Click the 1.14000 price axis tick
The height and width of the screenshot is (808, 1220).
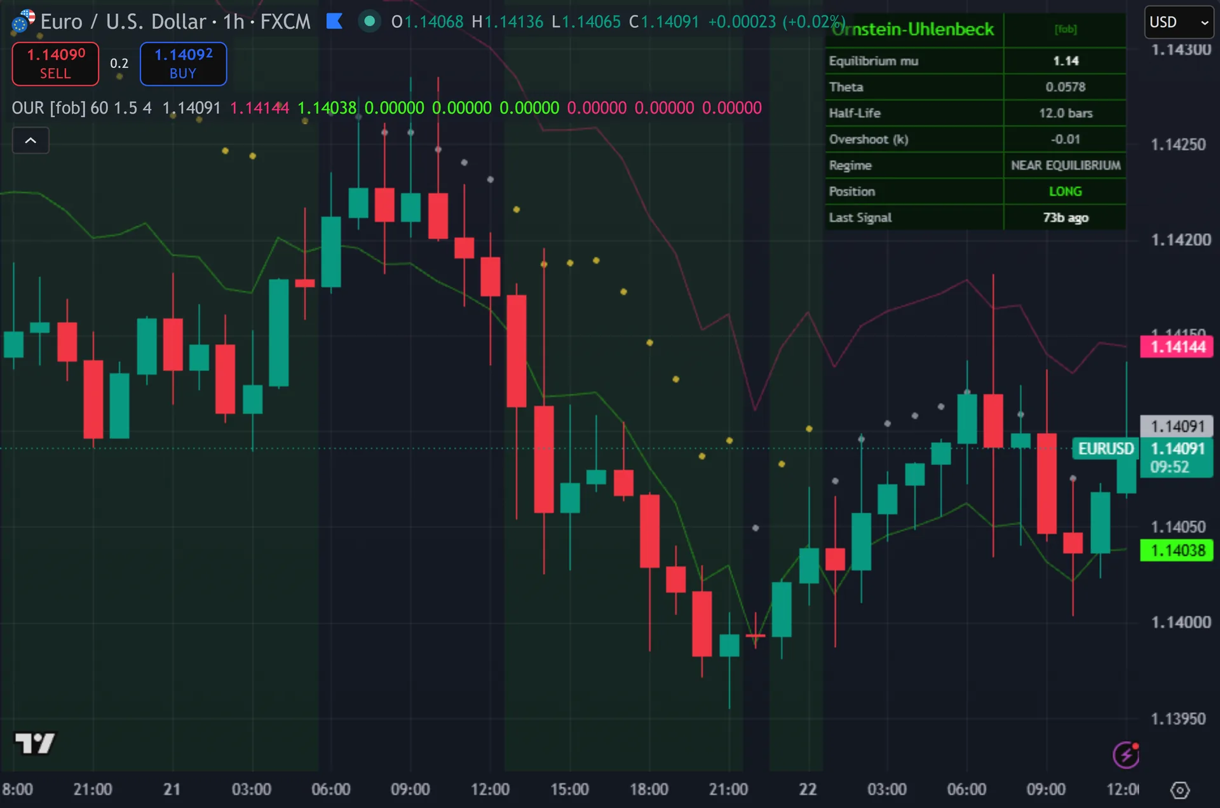1181,623
